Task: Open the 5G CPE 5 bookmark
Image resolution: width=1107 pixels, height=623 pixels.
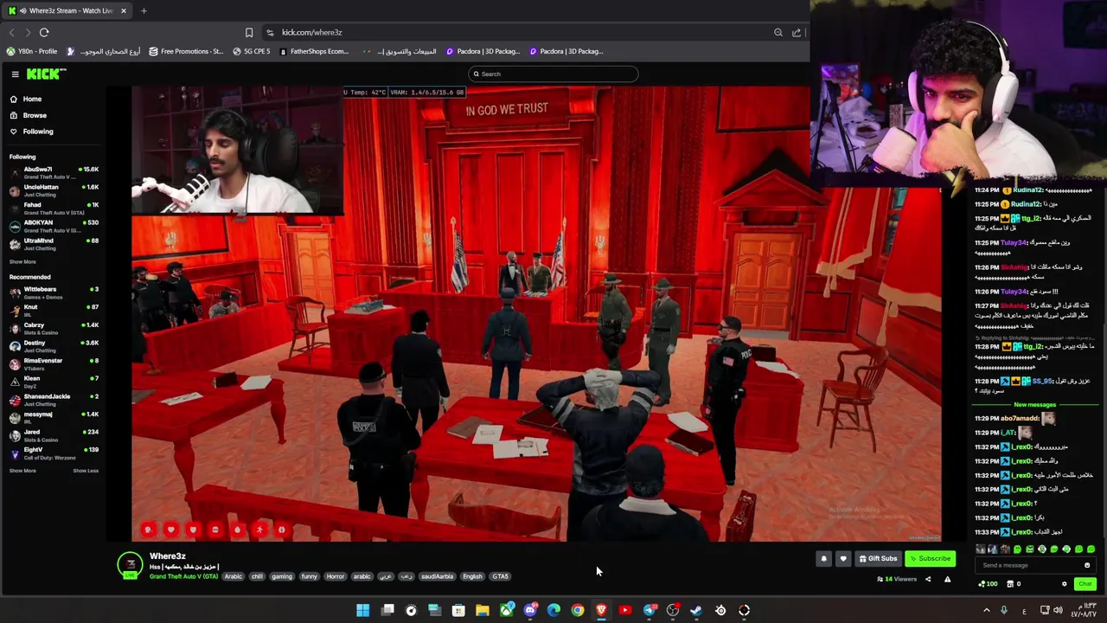Action: (251, 51)
